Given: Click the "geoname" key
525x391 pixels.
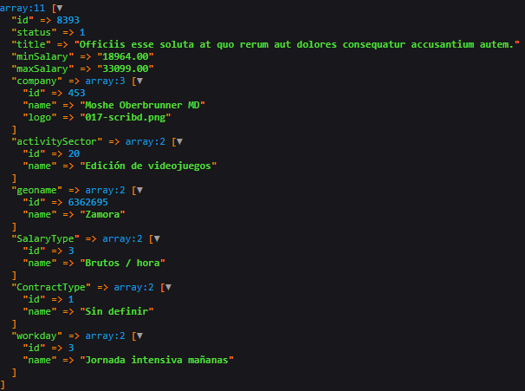Looking at the screenshot, I should point(37,190).
